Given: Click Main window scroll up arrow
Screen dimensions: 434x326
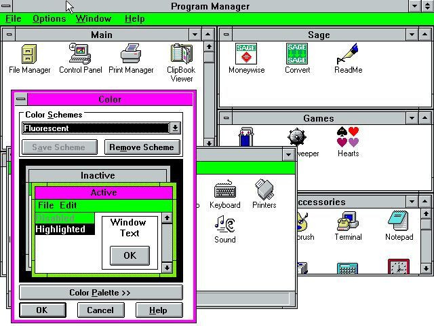Looking at the screenshot, I should 209,47.
